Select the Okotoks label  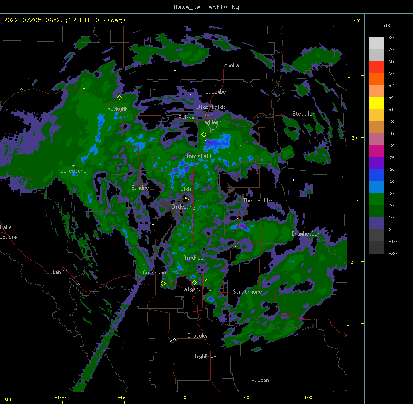pyautogui.click(x=197, y=336)
